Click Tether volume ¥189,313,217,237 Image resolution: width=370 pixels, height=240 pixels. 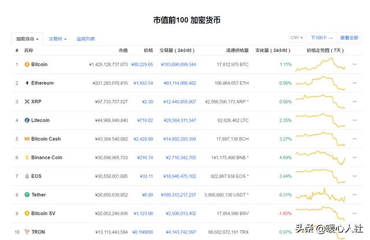click(x=179, y=195)
